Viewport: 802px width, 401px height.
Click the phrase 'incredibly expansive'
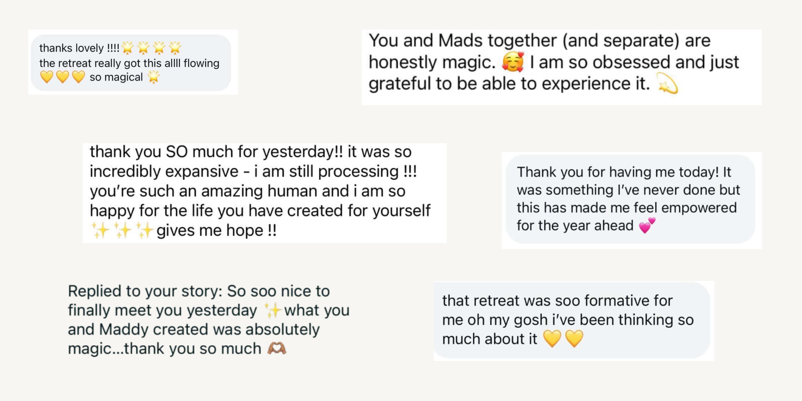[164, 172]
